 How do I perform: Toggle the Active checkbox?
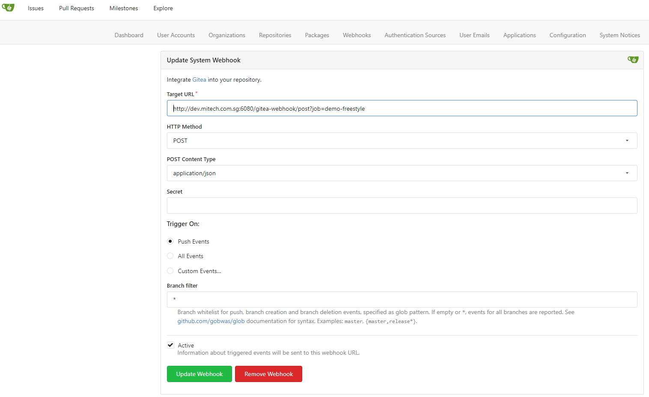(171, 345)
